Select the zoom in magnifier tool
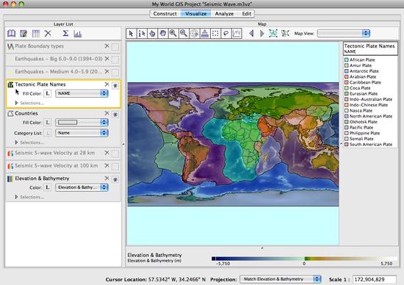The width and height of the screenshot is (404, 285). [173, 34]
